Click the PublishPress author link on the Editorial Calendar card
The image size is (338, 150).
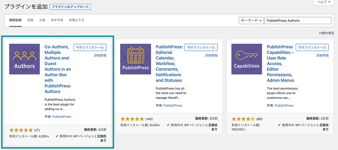pyautogui.click(x=173, y=105)
